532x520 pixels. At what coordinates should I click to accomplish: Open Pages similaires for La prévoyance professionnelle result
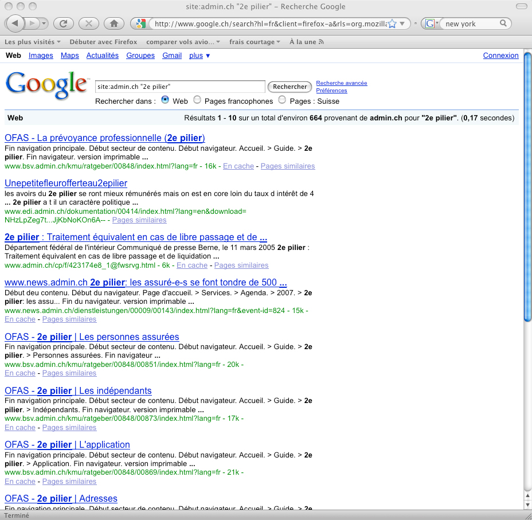pos(288,166)
